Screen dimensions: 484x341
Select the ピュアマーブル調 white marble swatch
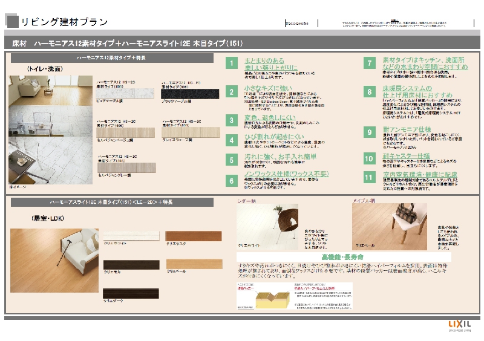[x=125, y=94]
